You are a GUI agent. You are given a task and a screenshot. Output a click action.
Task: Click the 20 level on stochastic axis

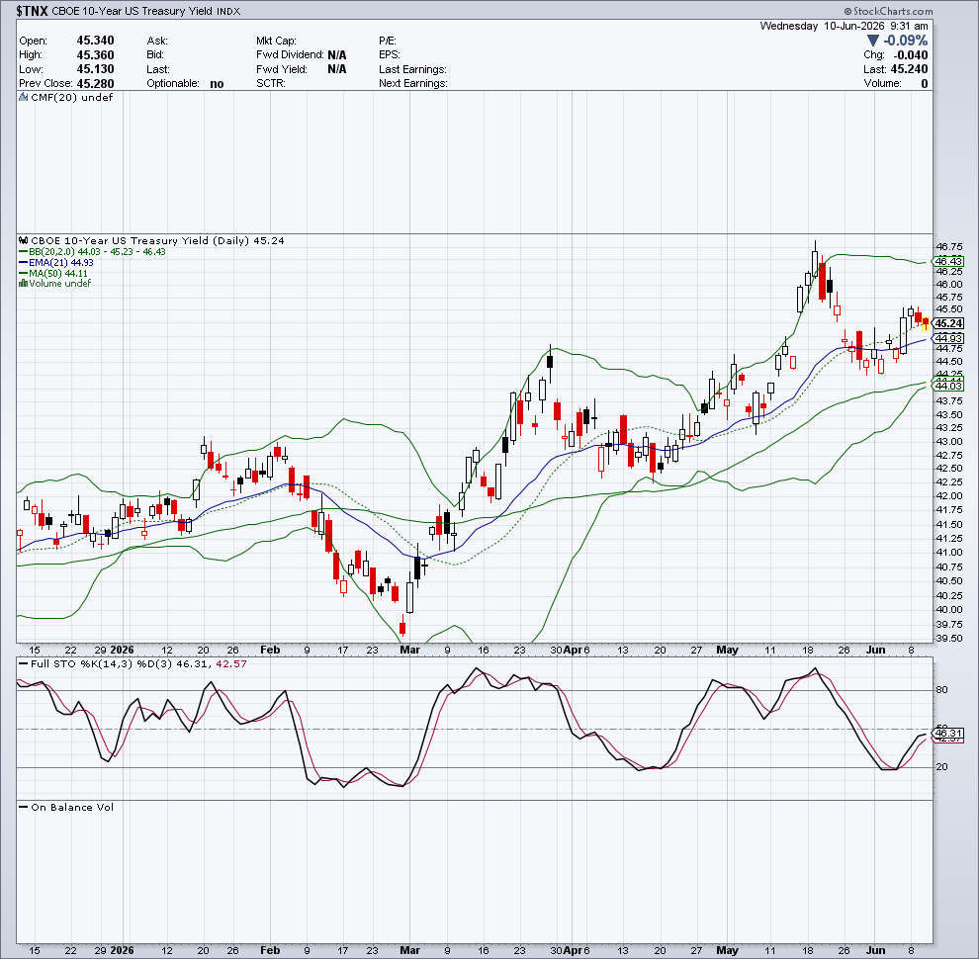click(942, 766)
